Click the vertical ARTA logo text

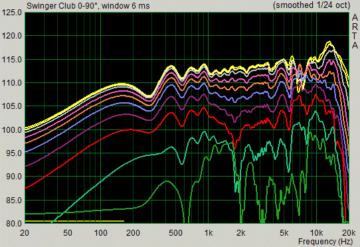[x=355, y=31]
